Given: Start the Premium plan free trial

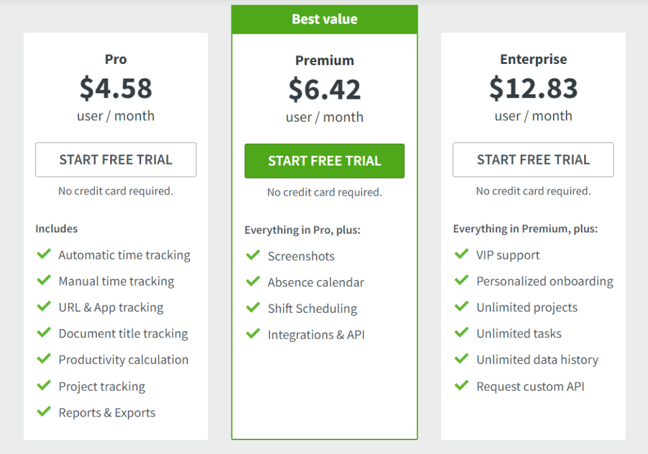Looking at the screenshot, I should 325,161.
